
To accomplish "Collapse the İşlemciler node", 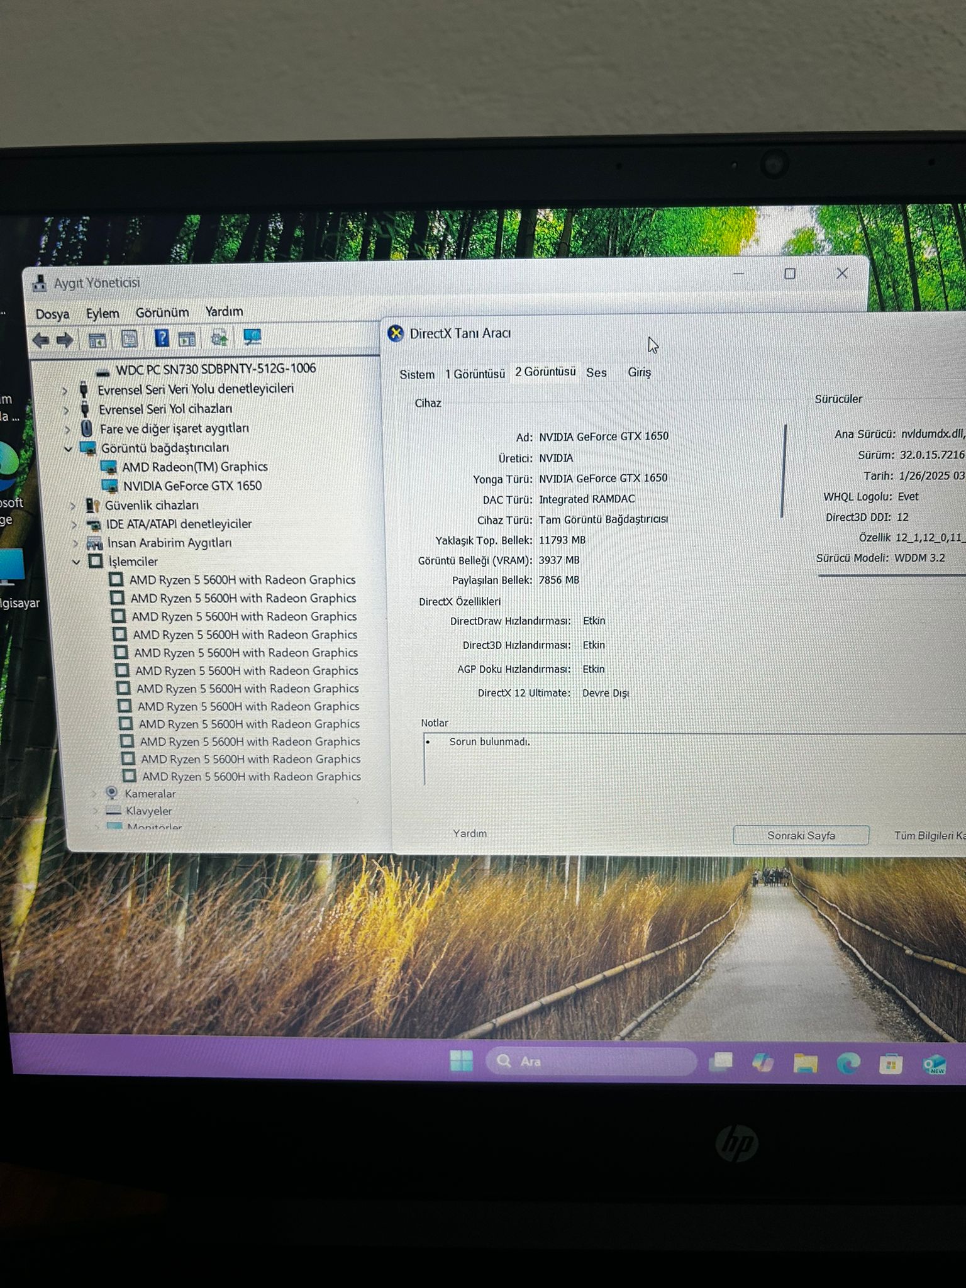I will coord(76,562).
